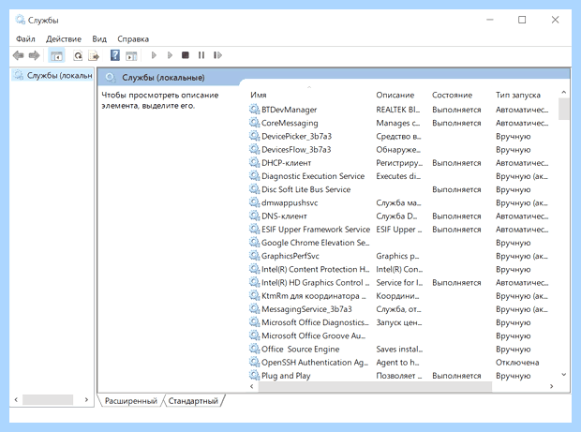The width and height of the screenshot is (581, 432).
Task: Open the Вид menu
Action: pyautogui.click(x=99, y=39)
